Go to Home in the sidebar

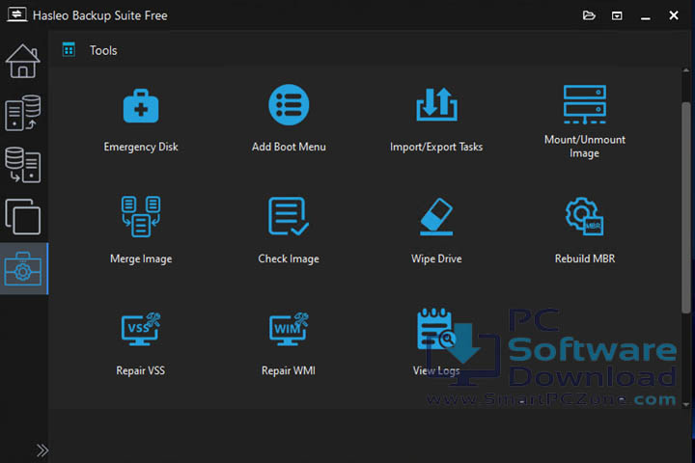(22, 61)
